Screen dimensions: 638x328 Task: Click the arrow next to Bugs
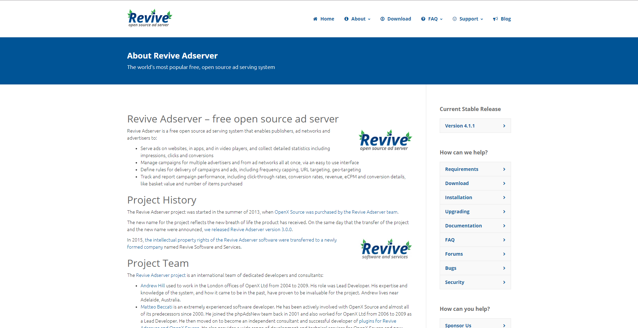504,268
